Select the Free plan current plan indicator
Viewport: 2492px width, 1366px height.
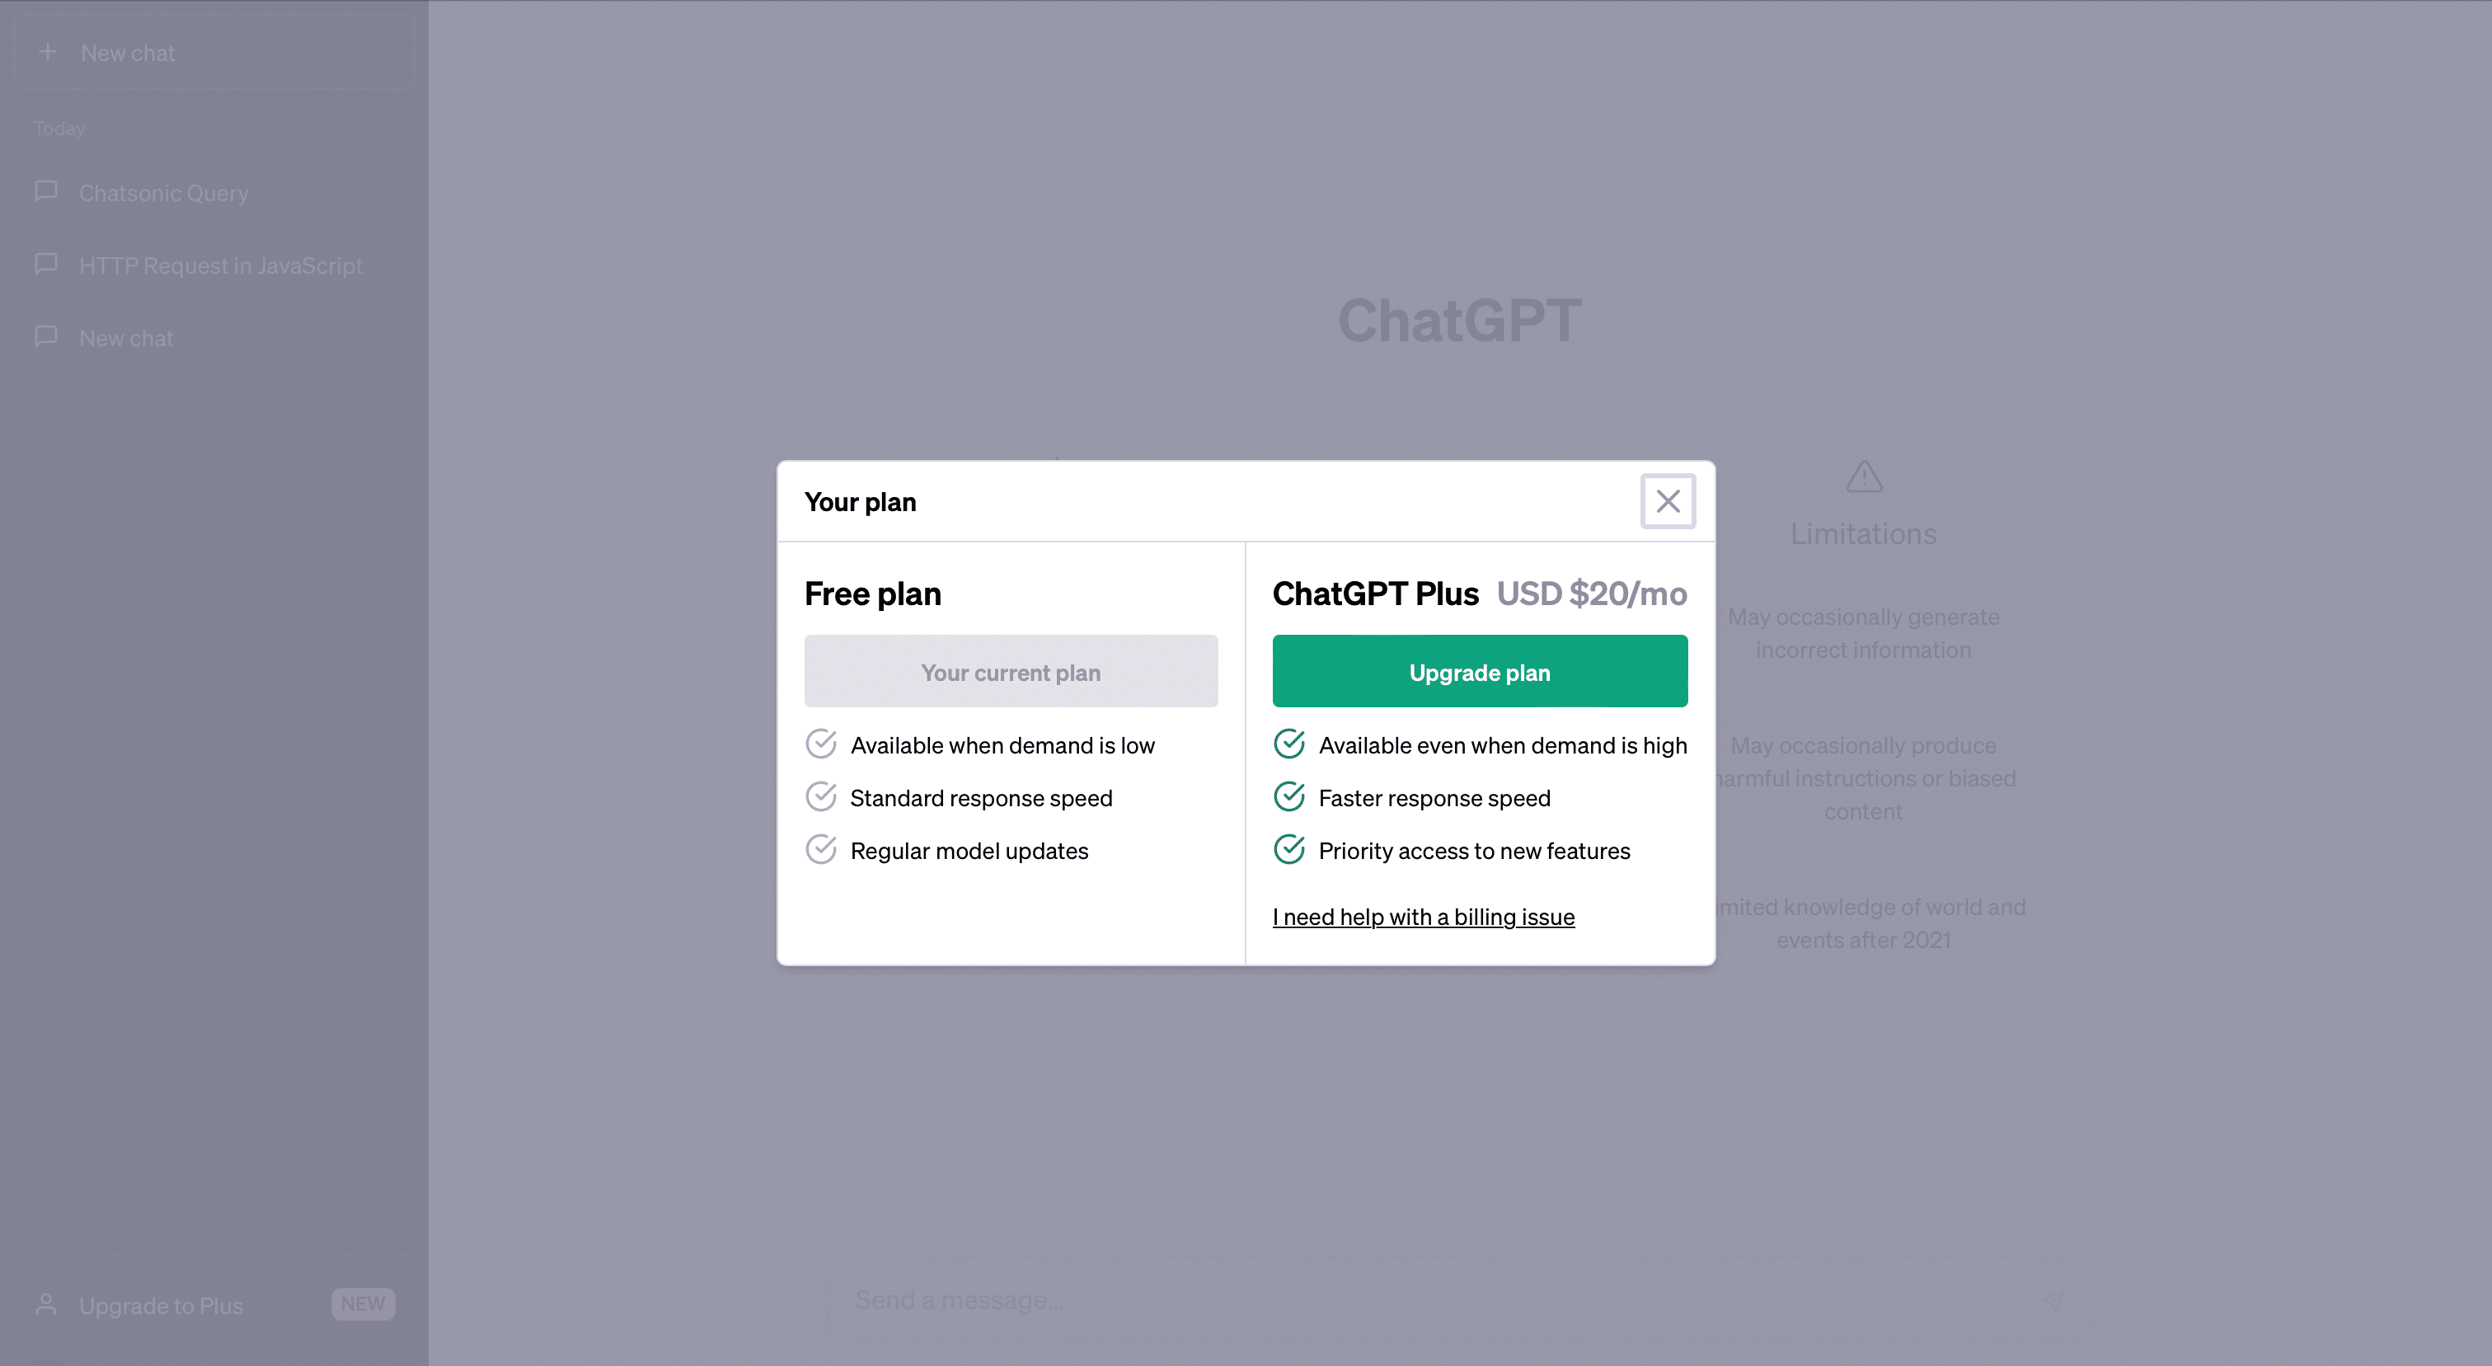1011,671
